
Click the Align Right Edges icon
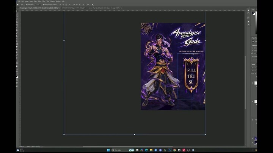coord(66,5)
